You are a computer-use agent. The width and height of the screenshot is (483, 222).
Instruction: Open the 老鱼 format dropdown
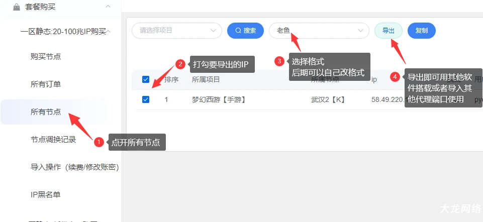(319, 30)
